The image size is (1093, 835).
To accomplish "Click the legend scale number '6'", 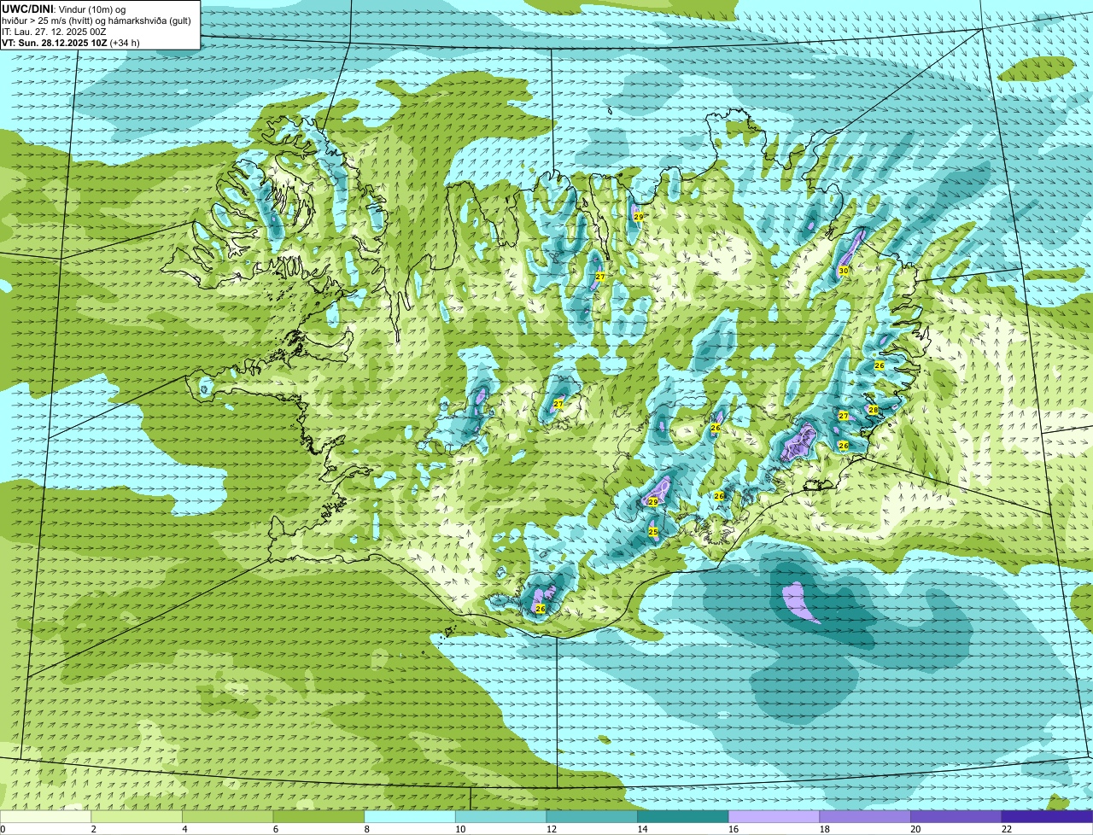I will point(275,829).
